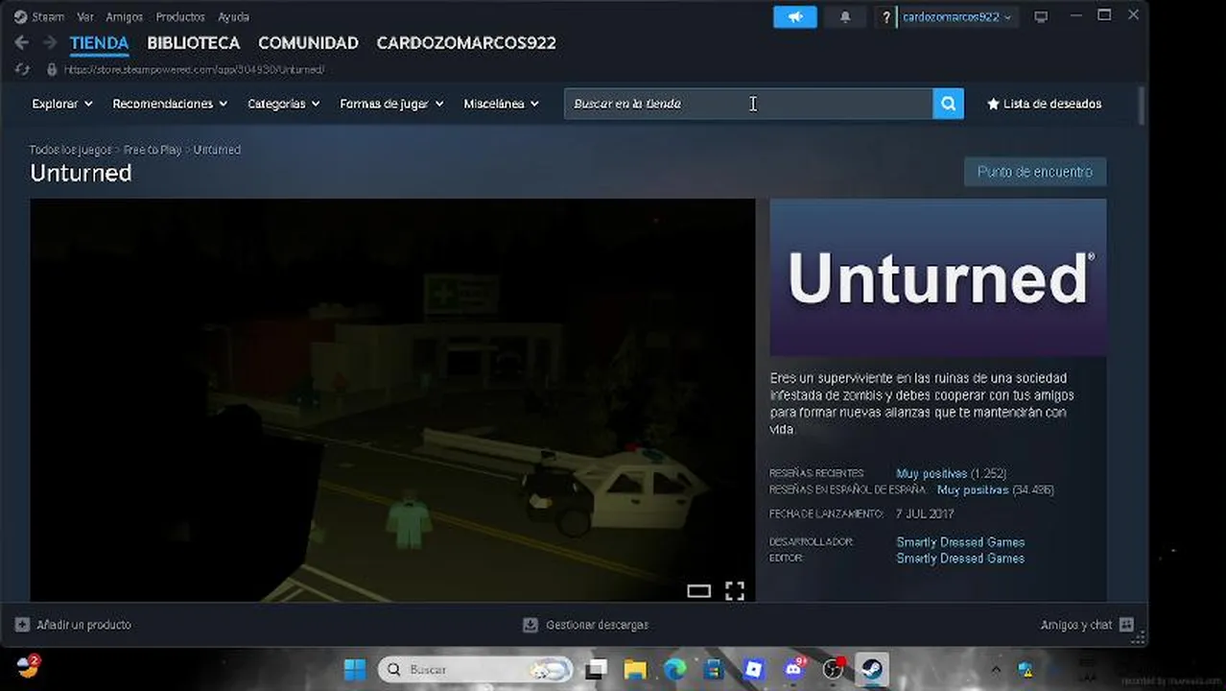This screenshot has width=1226, height=691.
Task: Open the Ver menu
Action: (85, 17)
